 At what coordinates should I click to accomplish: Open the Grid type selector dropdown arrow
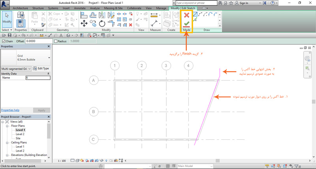[49, 58]
